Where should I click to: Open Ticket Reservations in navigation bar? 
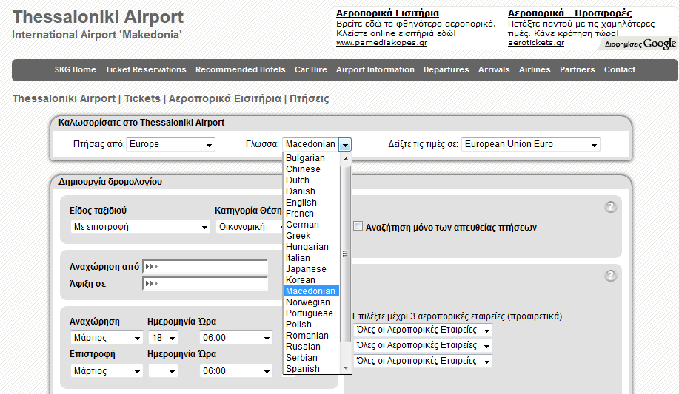click(146, 70)
